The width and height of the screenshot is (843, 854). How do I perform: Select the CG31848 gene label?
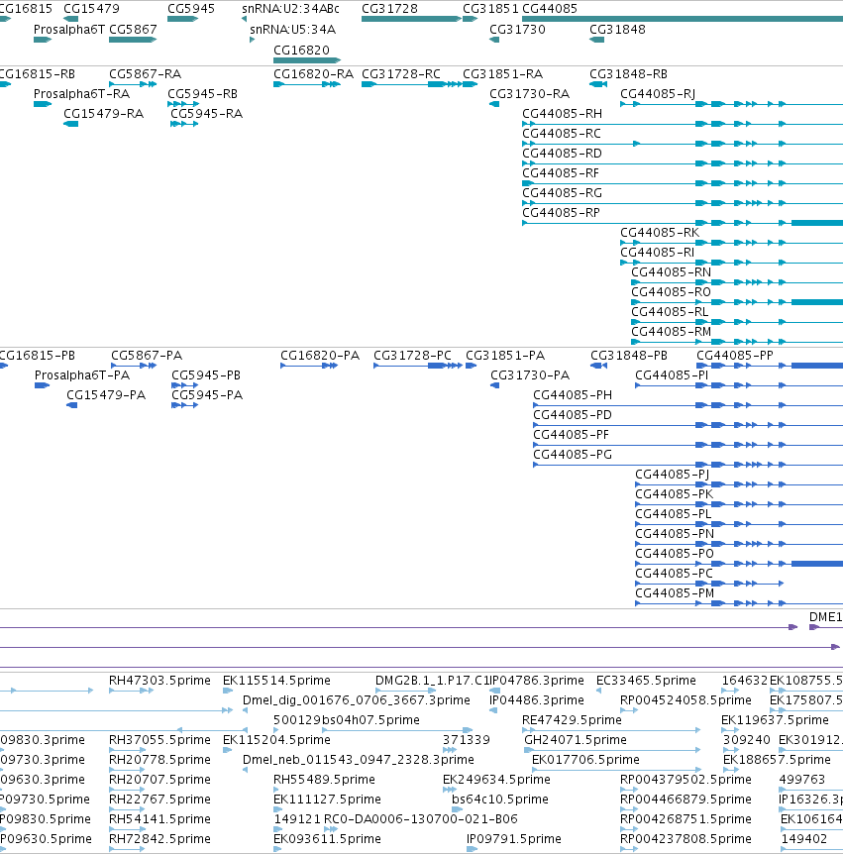(x=617, y=30)
